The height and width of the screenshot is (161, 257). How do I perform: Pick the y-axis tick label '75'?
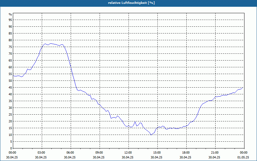[x=10, y=47]
